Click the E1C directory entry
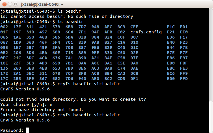The height and width of the screenshot is (133, 213). (x=171, y=27)
